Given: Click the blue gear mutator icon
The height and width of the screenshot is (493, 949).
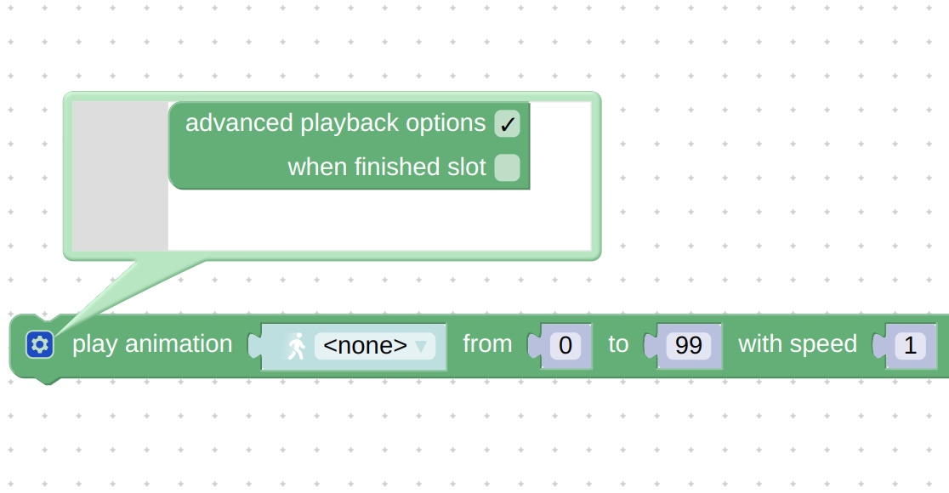Looking at the screenshot, I should (x=40, y=345).
